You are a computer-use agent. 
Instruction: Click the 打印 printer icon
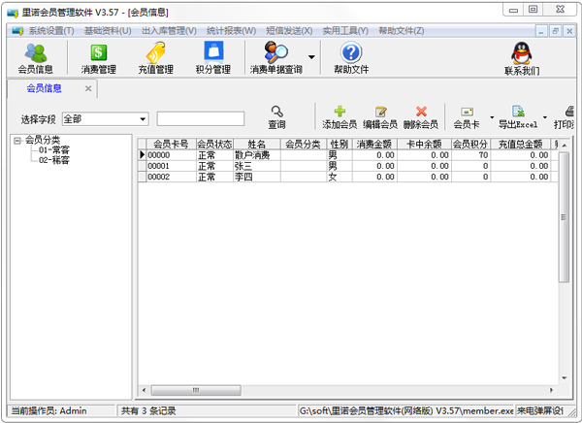569,112
